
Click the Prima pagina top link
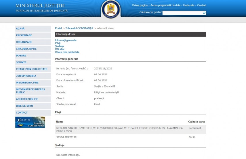click(140, 5)
